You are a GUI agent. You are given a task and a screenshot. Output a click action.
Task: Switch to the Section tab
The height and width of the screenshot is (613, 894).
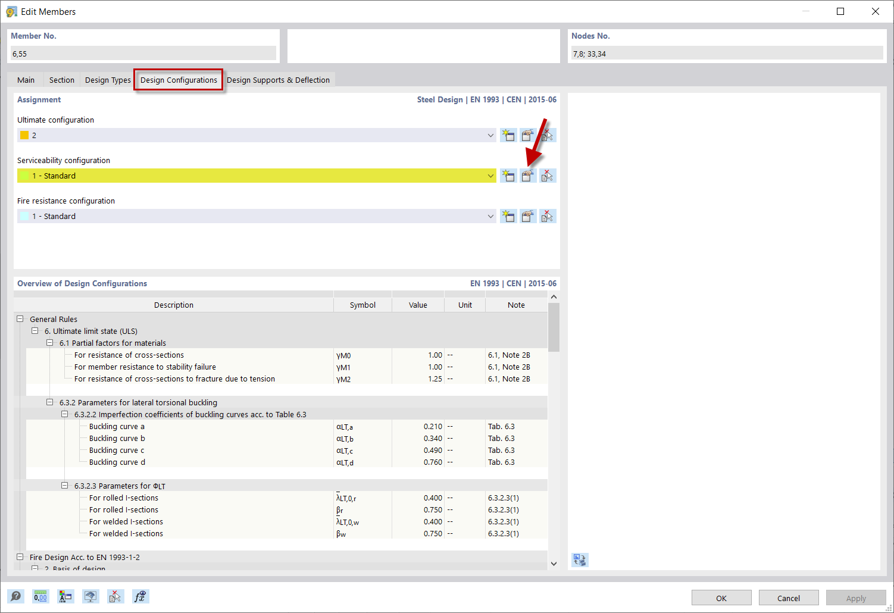pyautogui.click(x=61, y=79)
